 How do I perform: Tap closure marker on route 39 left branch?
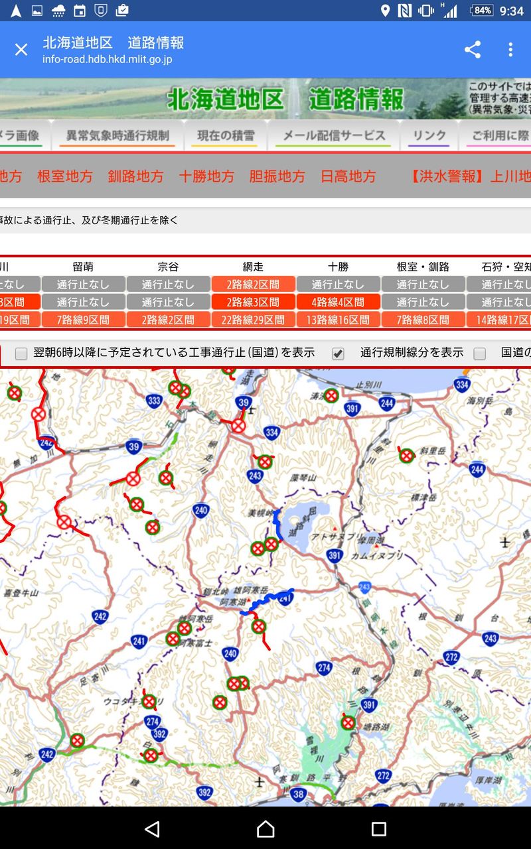pyautogui.click(x=133, y=478)
